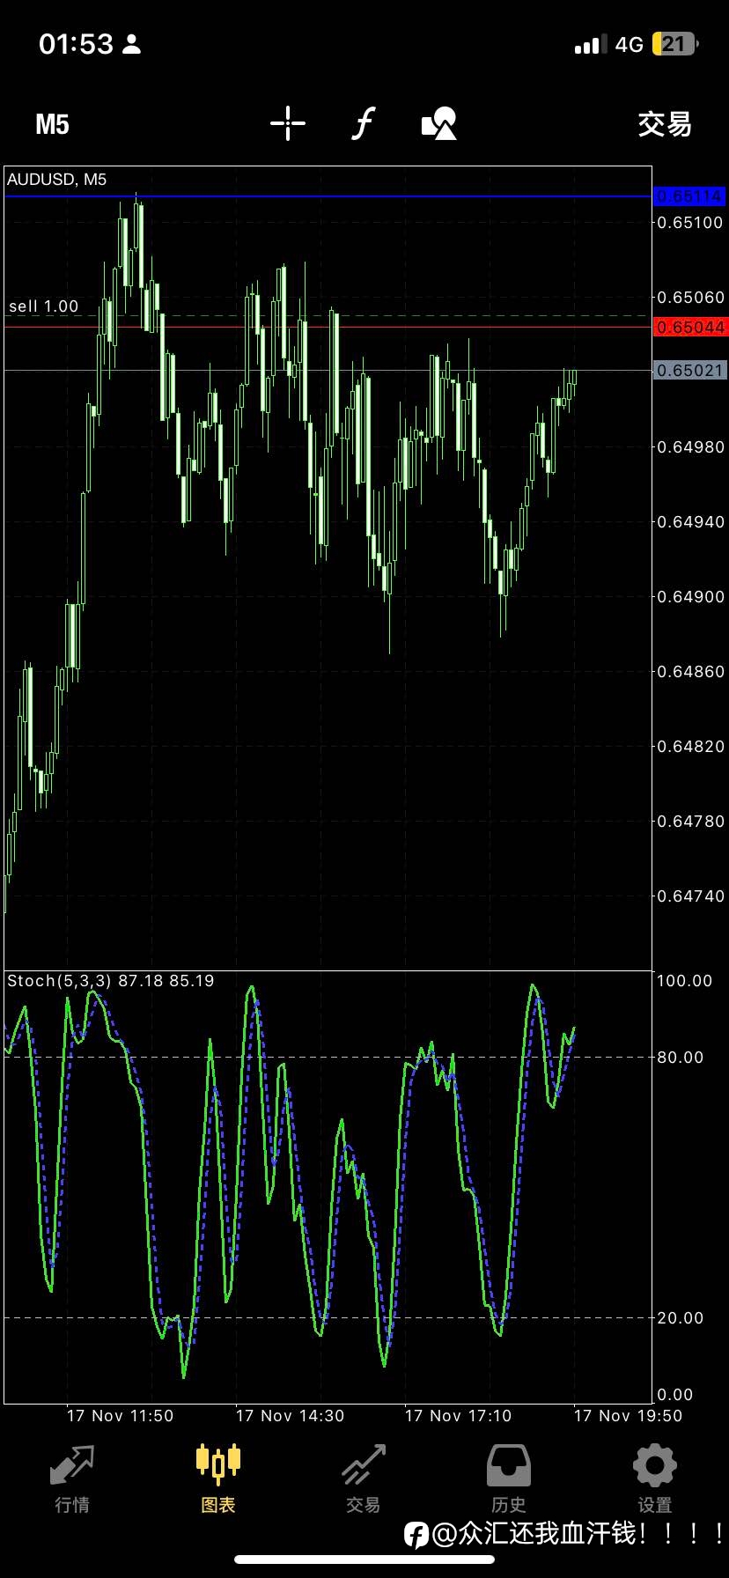Tap the 0.64940 price axis label

tap(690, 522)
